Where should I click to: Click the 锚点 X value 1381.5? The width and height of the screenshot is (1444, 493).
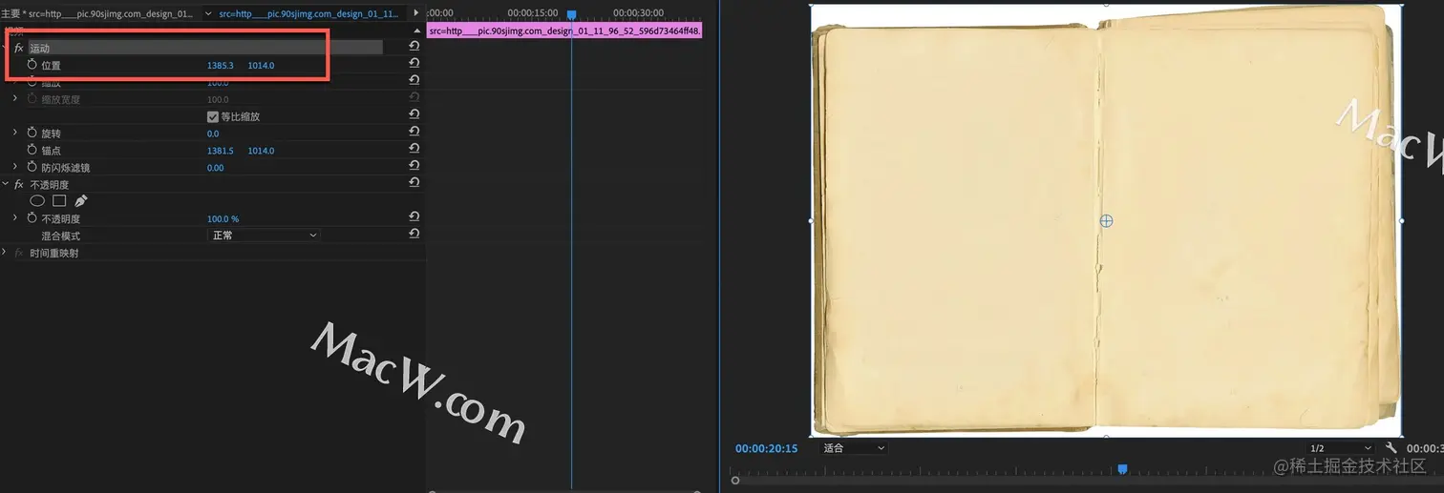pos(221,151)
